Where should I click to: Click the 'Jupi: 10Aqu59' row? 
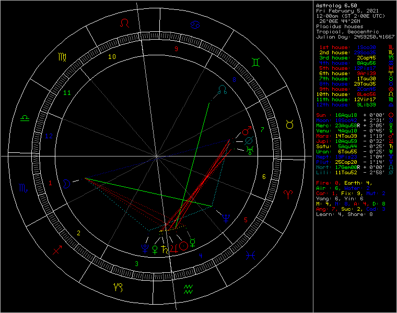[355, 141]
